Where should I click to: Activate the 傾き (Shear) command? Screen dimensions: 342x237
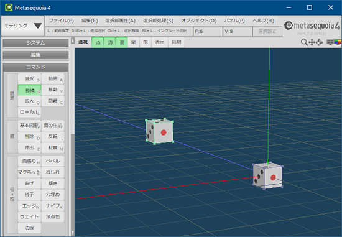coord(53,184)
